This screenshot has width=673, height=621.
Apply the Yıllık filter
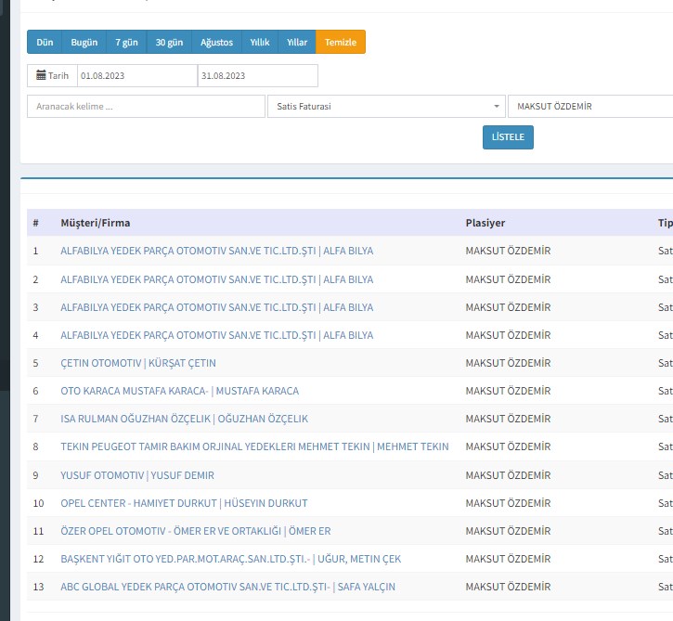(259, 42)
